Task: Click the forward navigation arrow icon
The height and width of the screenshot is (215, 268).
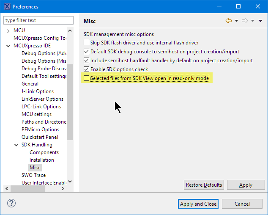Action: [x=244, y=21]
